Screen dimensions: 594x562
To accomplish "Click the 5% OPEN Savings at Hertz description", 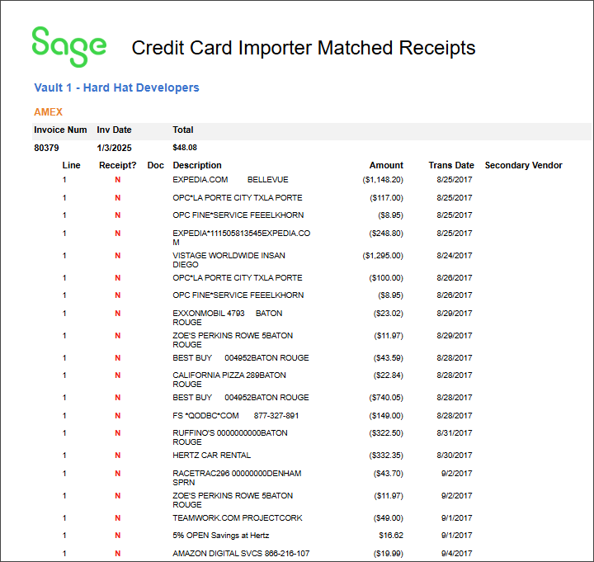I will (x=221, y=536).
